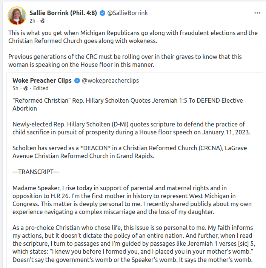
Task: Click the 2h post timestamp
Action: point(32,20)
